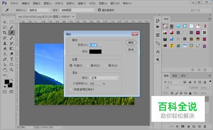Enable the 保留透明区域(P) checkbox
The image size is (213, 130).
71,89
